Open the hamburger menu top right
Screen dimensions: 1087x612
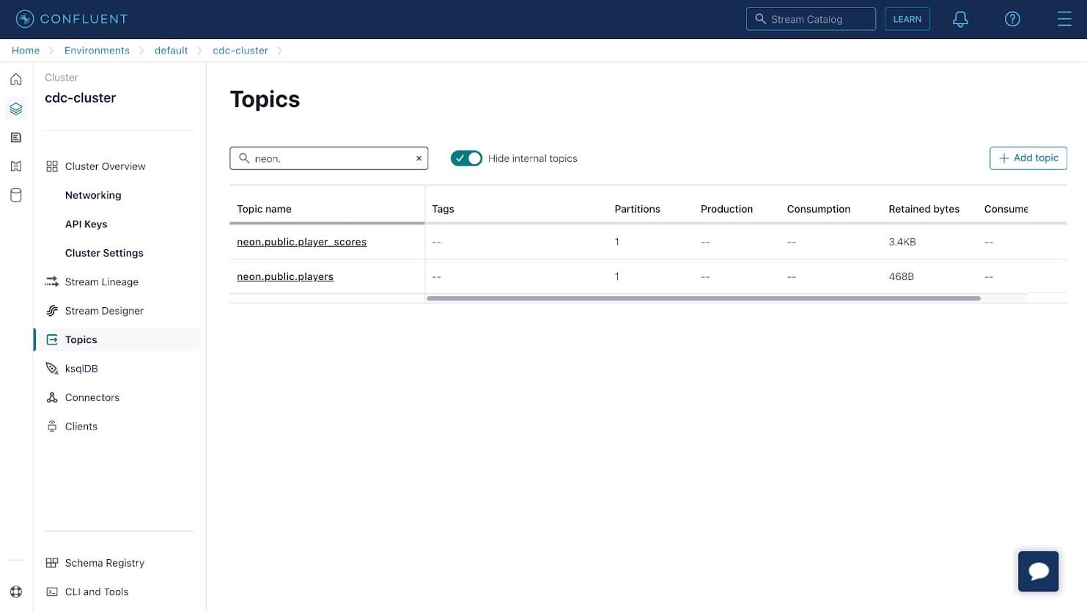(x=1064, y=19)
